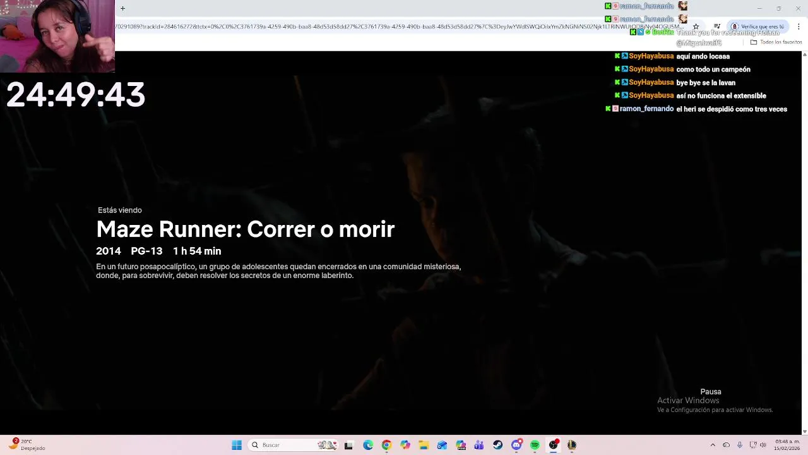Screen dimensions: 808x455
Task: Open Task View in the taskbar
Action: (x=348, y=445)
